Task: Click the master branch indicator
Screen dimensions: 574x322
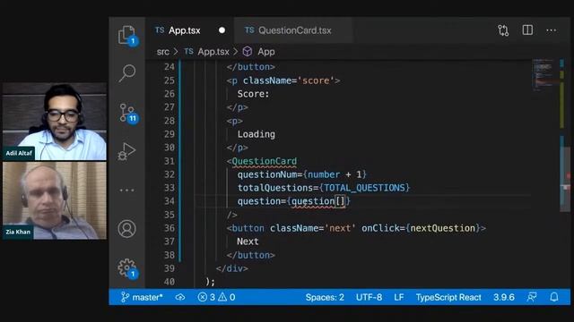Action: (142, 297)
